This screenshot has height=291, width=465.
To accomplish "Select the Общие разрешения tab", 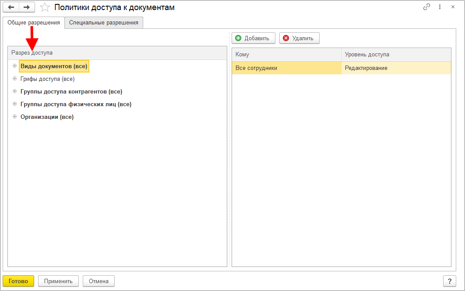I will (34, 23).
